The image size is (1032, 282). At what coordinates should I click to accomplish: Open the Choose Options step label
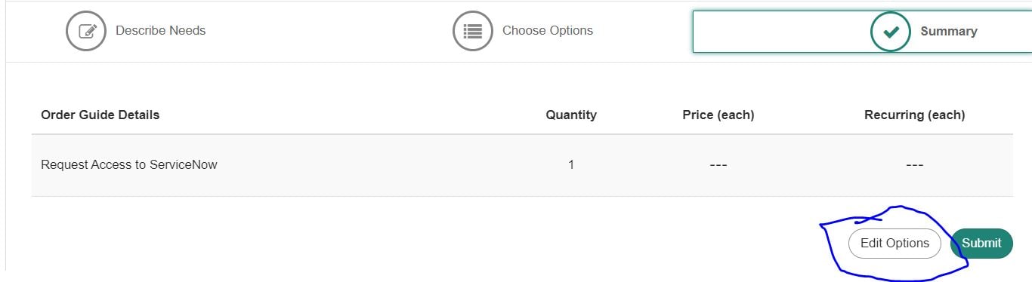pos(548,31)
